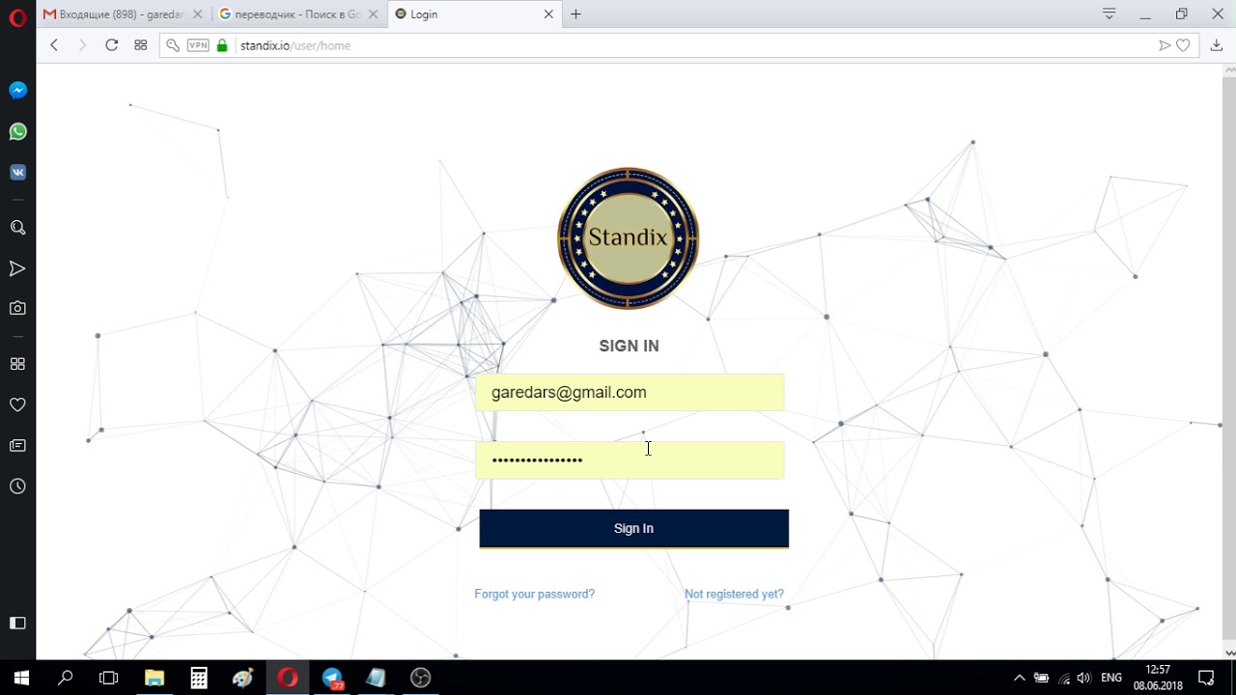Go forward with the forward arrow
The width and height of the screenshot is (1236, 695).
coord(82,45)
